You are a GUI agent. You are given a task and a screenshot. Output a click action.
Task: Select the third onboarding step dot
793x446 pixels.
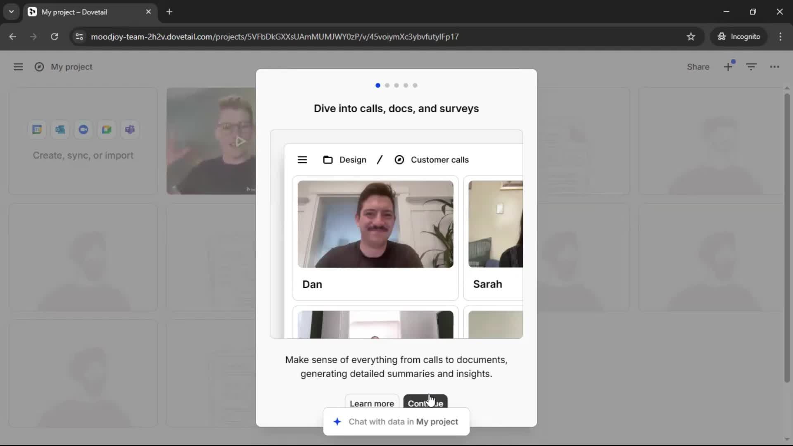[396, 85]
